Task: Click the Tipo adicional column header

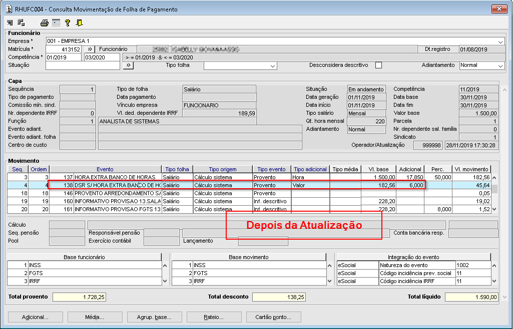Action: 310,169
